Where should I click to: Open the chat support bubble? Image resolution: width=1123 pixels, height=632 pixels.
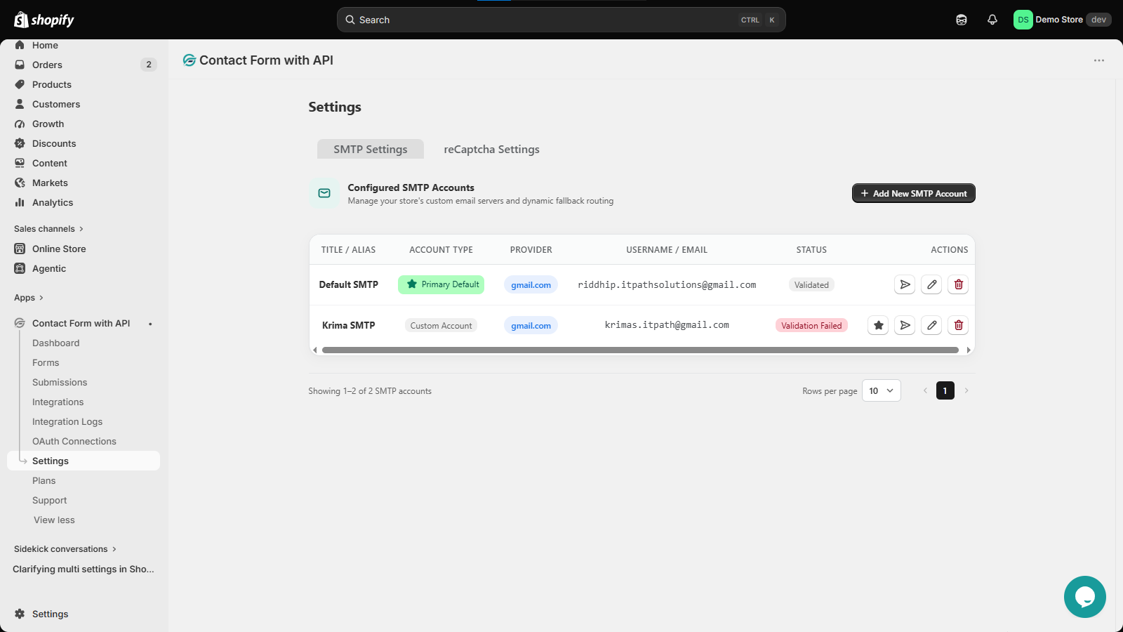coord(1085,597)
